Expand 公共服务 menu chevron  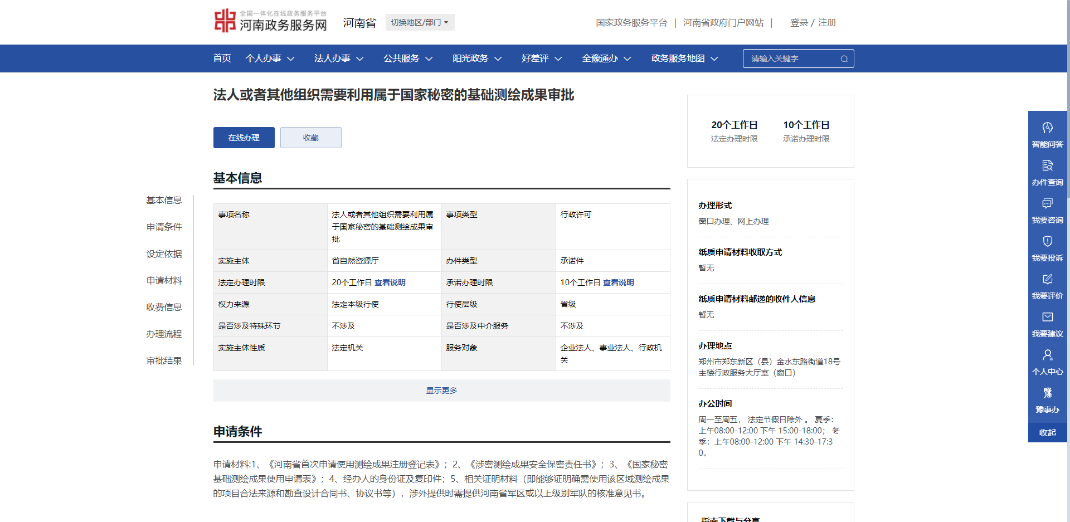429,58
